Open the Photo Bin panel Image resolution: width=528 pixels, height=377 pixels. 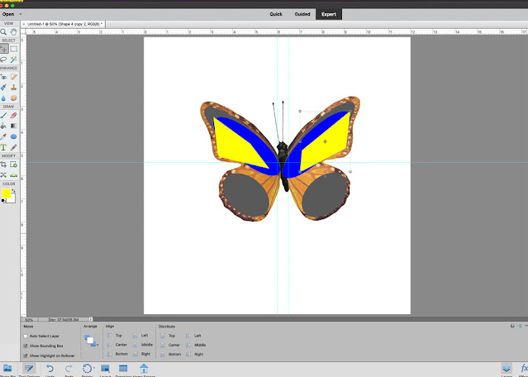7,370
